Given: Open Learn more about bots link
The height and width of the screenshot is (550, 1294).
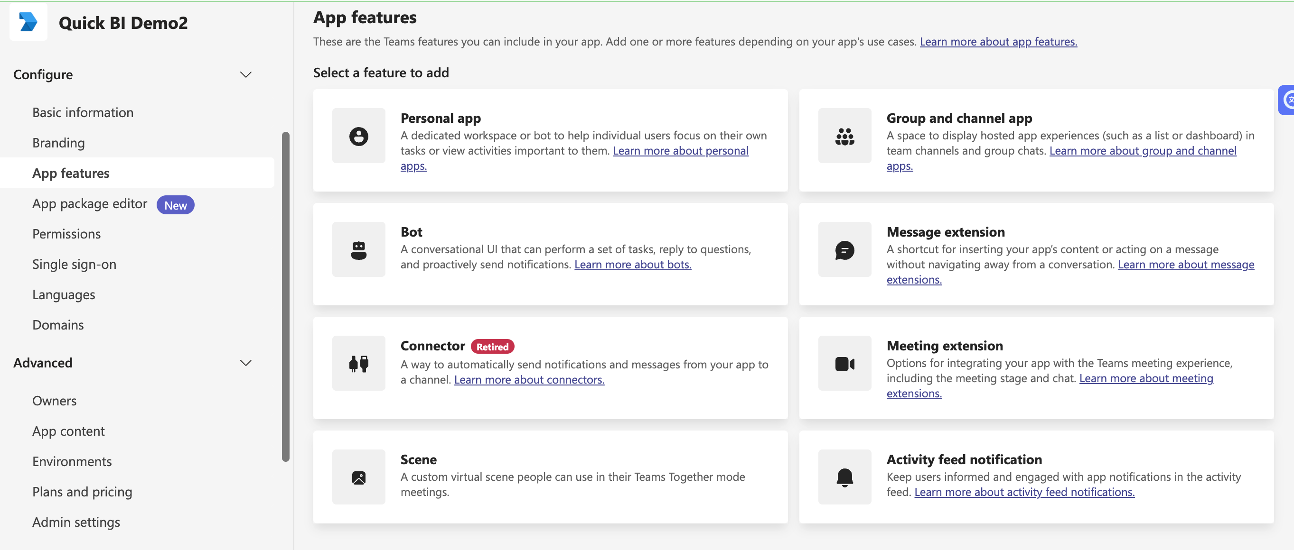Looking at the screenshot, I should pyautogui.click(x=632, y=265).
